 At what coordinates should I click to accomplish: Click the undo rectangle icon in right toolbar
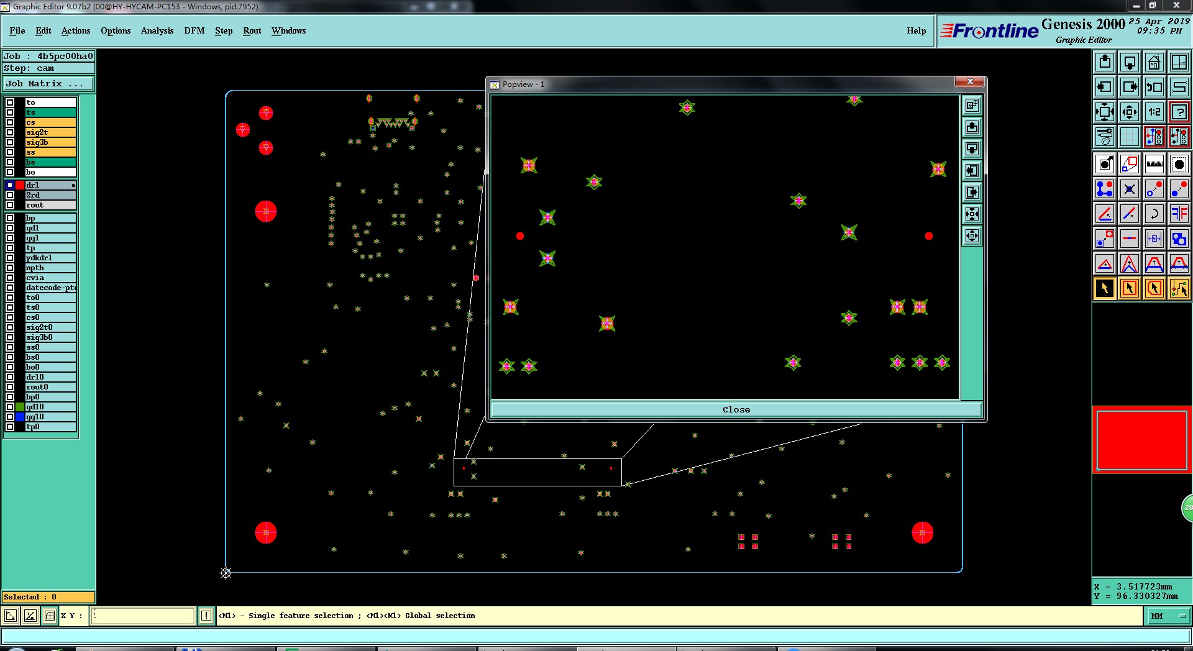(x=1154, y=87)
